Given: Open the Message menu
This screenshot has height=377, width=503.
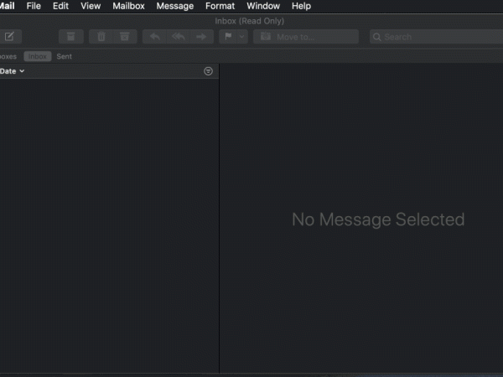Looking at the screenshot, I should 174,6.
